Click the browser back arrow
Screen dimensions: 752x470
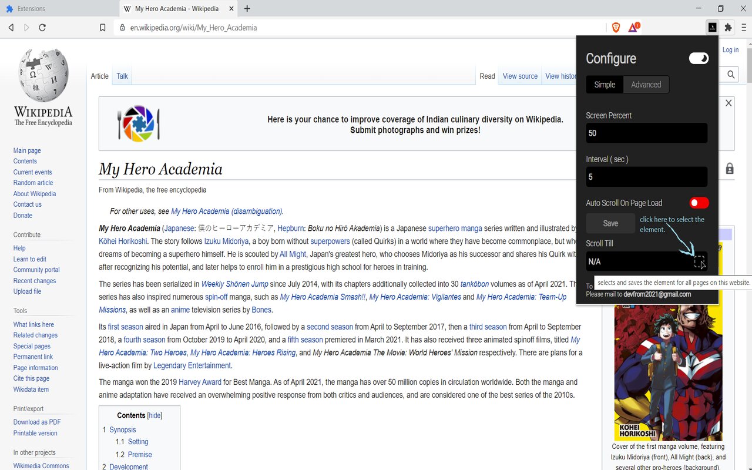[x=11, y=28]
